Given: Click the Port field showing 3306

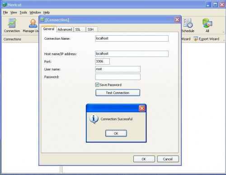Looking at the screenshot, I should pos(103,61).
